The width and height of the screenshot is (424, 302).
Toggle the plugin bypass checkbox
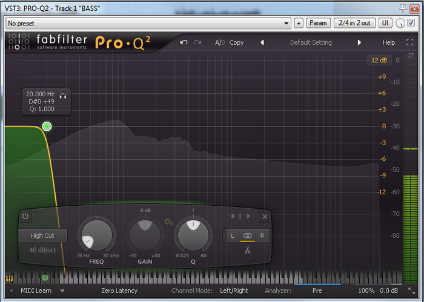[411, 23]
